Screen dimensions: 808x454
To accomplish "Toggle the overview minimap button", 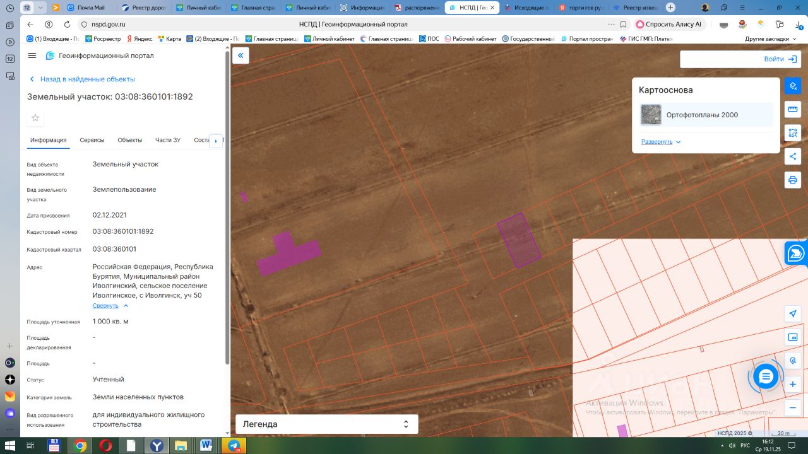I will [x=793, y=337].
